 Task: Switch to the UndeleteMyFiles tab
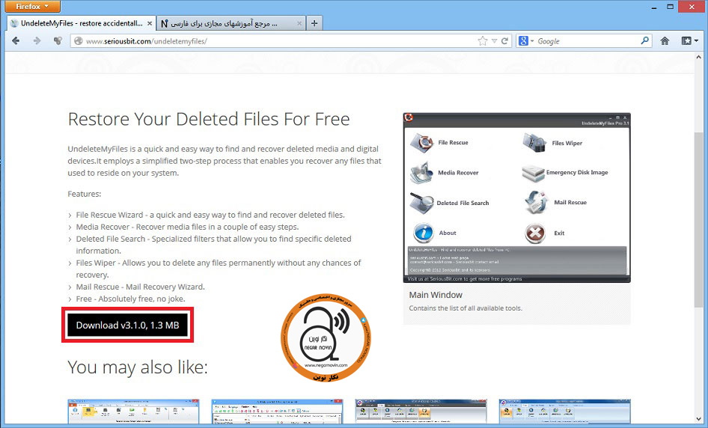coord(82,23)
